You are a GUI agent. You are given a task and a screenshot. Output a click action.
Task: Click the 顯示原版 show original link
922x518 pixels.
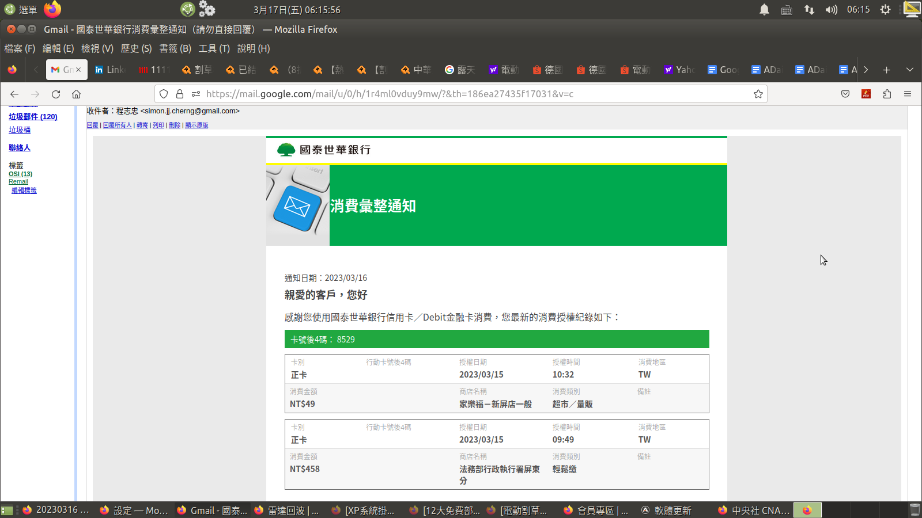(x=197, y=125)
